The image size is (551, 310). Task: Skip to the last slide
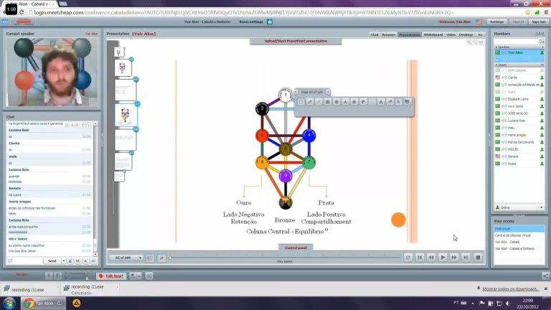tap(466, 258)
